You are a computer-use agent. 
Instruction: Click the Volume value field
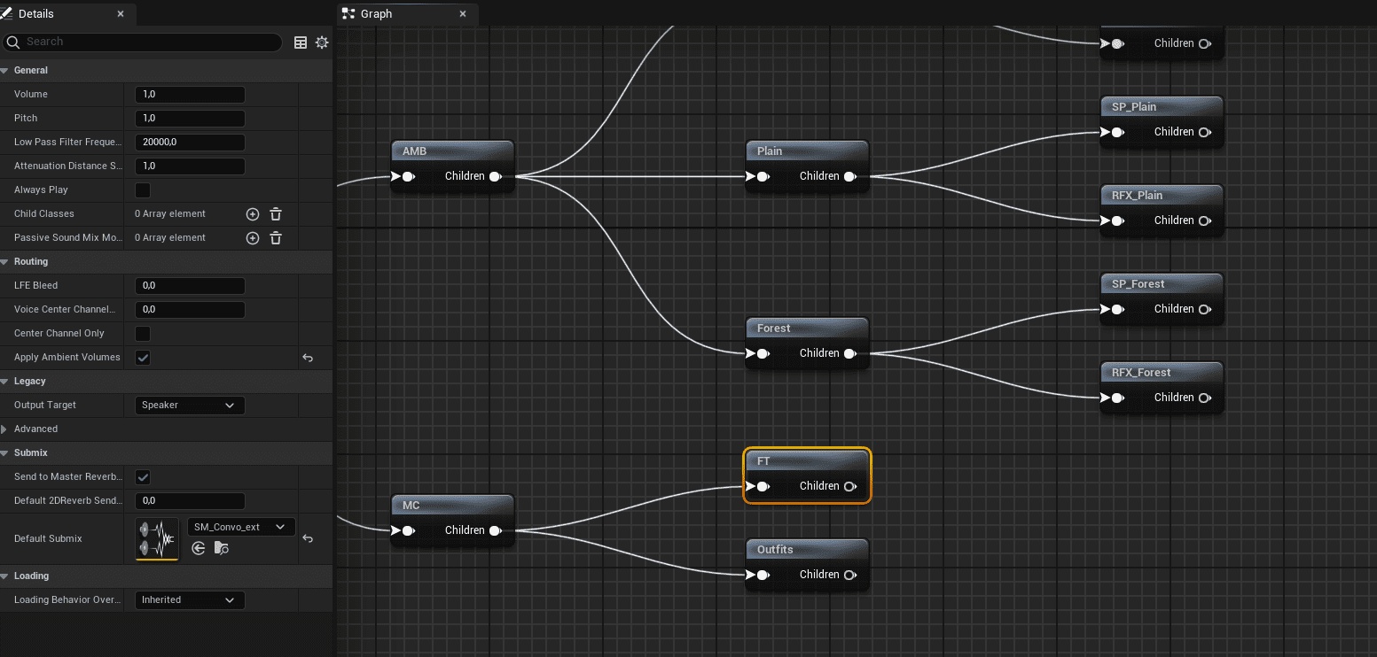190,95
